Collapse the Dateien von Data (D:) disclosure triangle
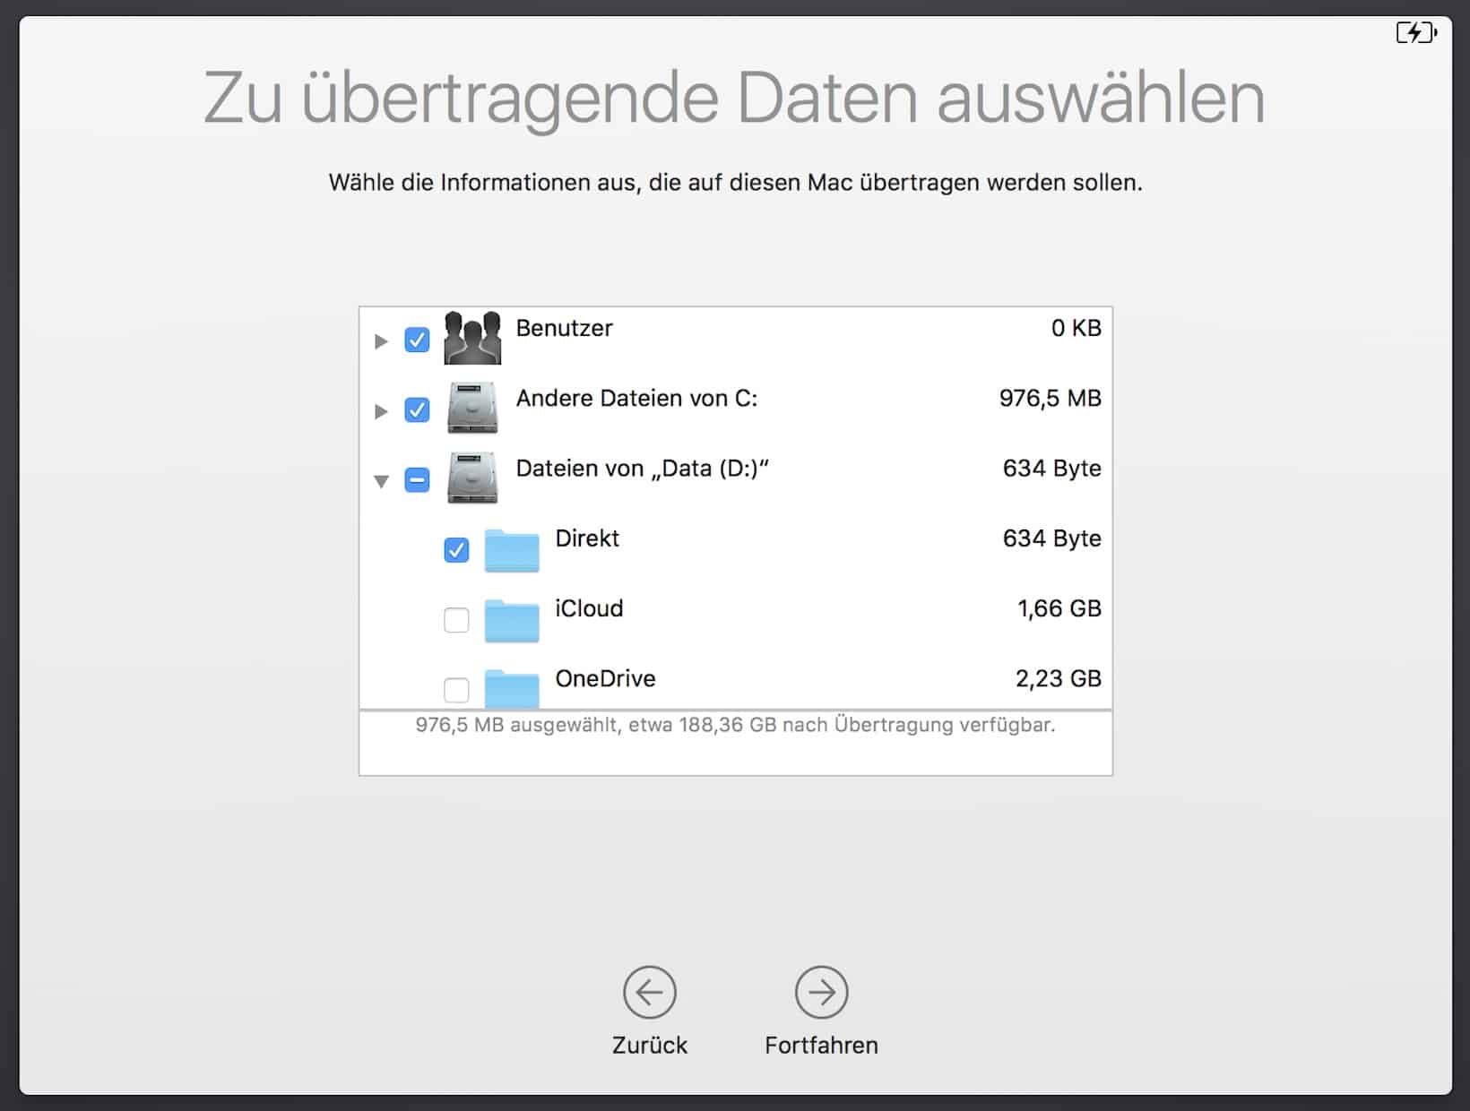The width and height of the screenshot is (1470, 1111). click(381, 481)
